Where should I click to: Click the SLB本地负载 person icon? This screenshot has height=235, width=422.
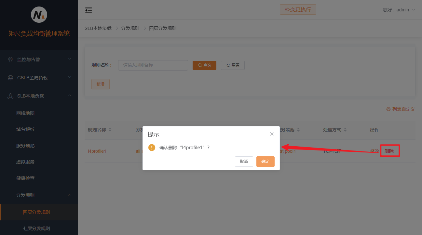click(10, 96)
